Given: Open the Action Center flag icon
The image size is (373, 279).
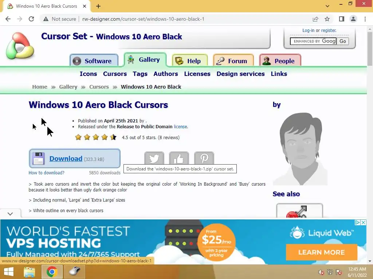Looking at the screenshot, I should [339, 272].
